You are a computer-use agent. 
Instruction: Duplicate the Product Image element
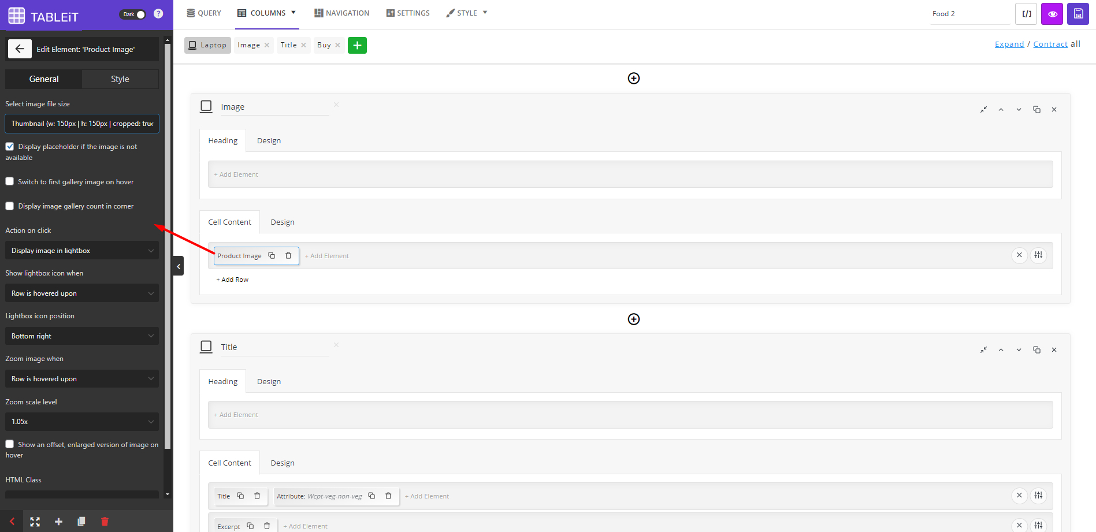272,256
